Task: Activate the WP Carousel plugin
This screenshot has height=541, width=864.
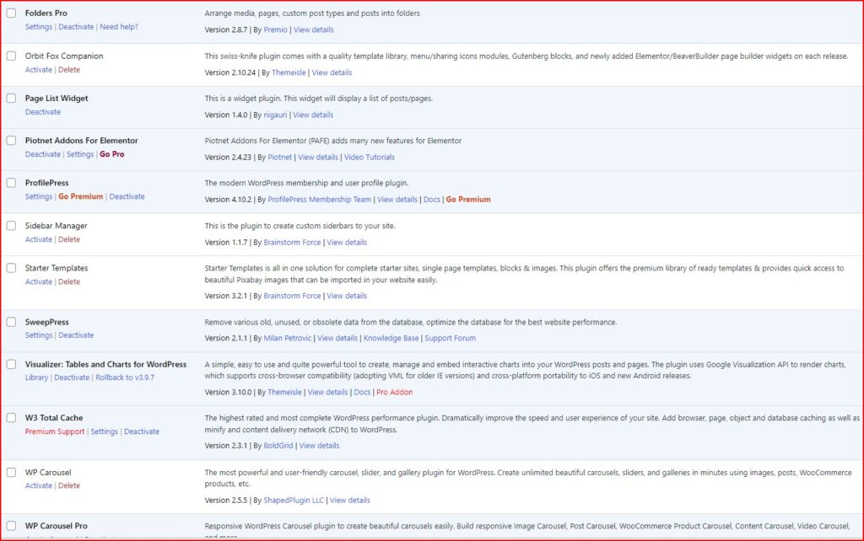Action: point(39,485)
